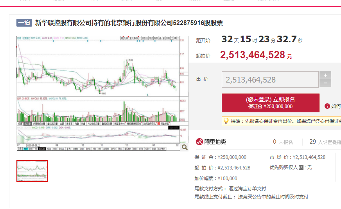Click the 保证金 ¥250,000,000 detail line
The height and width of the screenshot is (209, 341).
coord(221,157)
